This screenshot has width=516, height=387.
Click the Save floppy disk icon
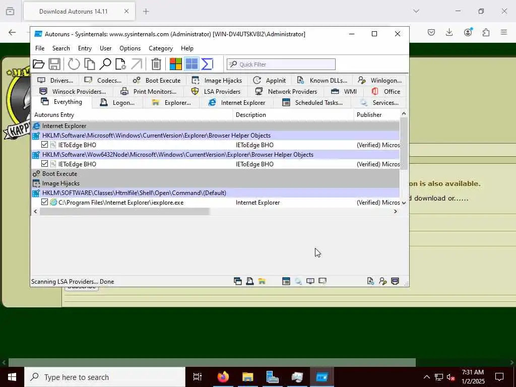[x=54, y=64]
